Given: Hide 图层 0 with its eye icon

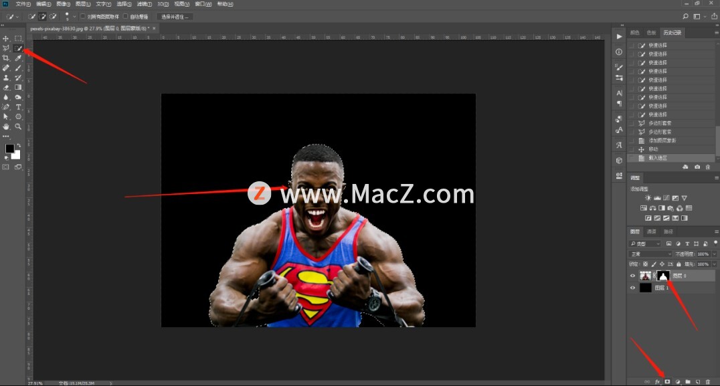Looking at the screenshot, I should pyautogui.click(x=633, y=276).
